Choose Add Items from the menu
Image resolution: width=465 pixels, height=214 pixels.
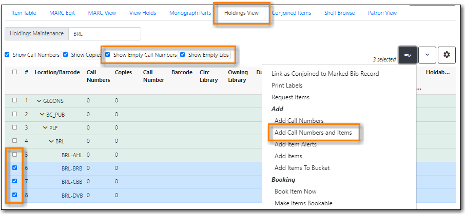tap(288, 156)
